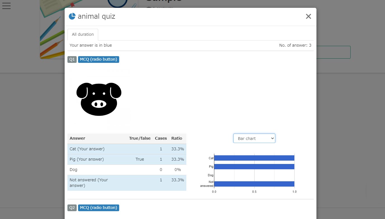Select the All duration tab

[83, 35]
